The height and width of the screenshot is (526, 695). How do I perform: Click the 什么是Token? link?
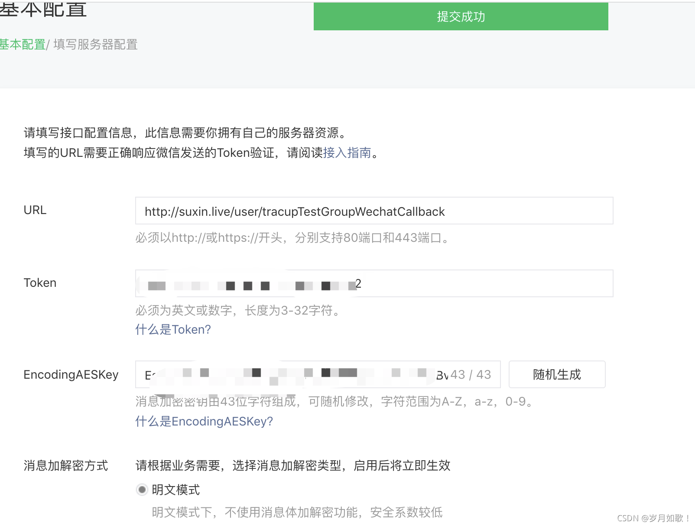point(172,329)
